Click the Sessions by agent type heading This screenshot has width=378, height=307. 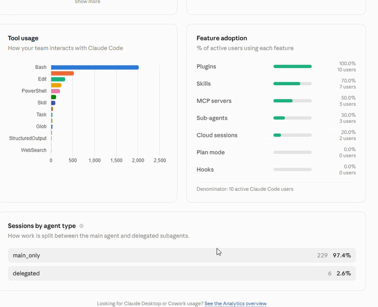pos(42,226)
